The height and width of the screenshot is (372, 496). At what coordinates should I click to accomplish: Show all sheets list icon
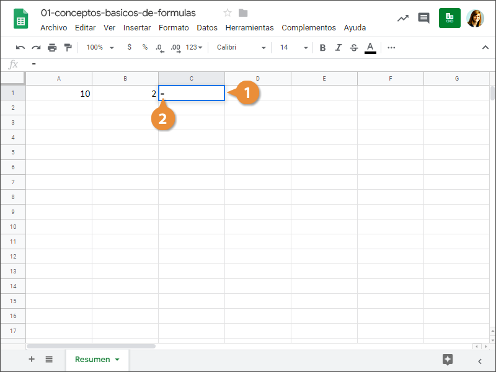pyautogui.click(x=49, y=360)
